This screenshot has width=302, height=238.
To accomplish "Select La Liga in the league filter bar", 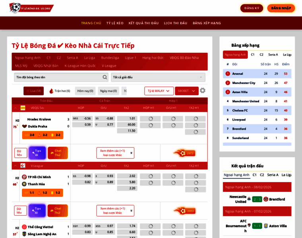I will click(x=89, y=58).
